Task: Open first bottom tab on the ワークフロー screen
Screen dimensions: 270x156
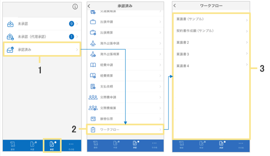Action: coord(182,145)
